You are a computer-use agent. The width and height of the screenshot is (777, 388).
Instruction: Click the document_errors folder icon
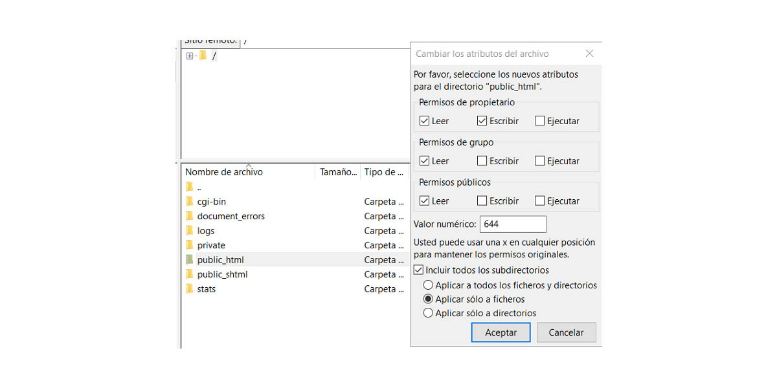[189, 216]
